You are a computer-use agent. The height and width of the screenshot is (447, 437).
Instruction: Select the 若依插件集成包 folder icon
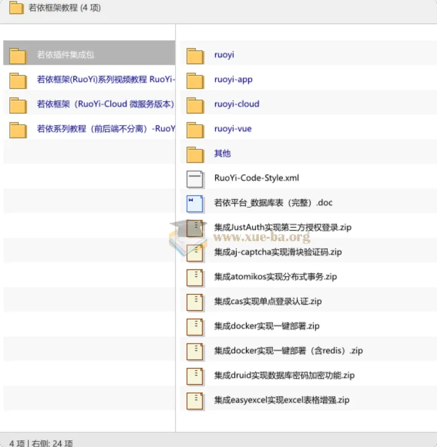click(18, 56)
